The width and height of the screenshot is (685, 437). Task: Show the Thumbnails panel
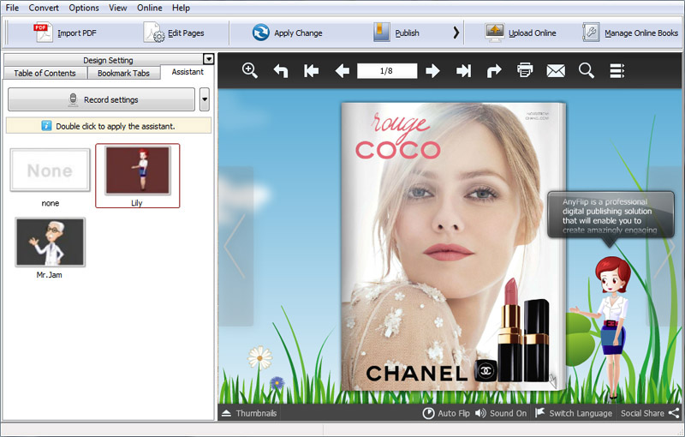pos(249,413)
